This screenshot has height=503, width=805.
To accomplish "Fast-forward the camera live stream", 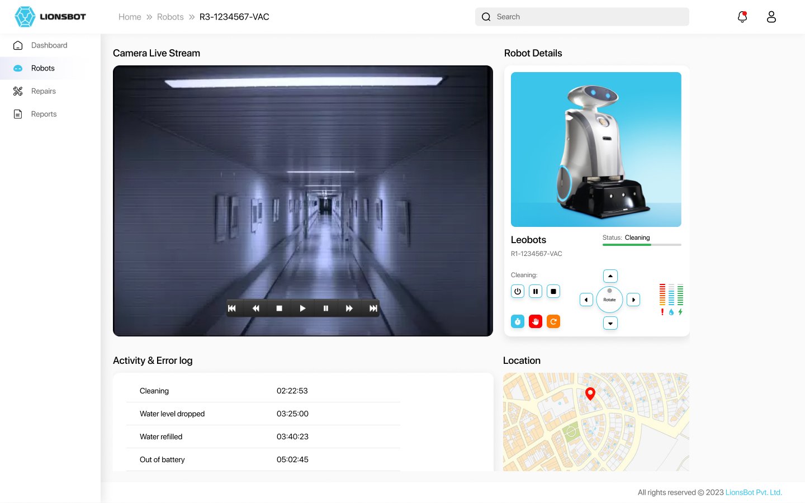I will click(349, 308).
